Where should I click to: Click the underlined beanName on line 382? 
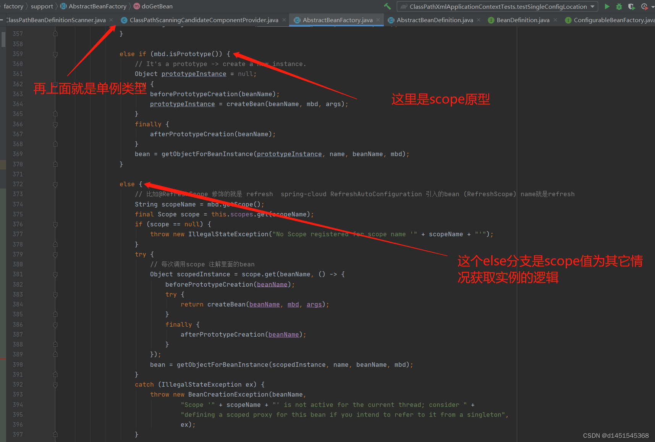pyautogui.click(x=272, y=285)
